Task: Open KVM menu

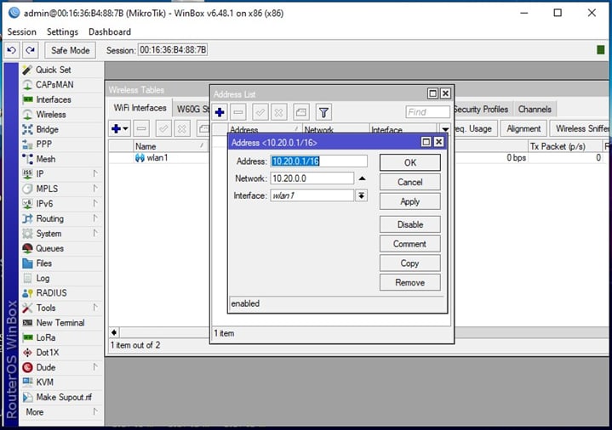Action: pos(44,382)
